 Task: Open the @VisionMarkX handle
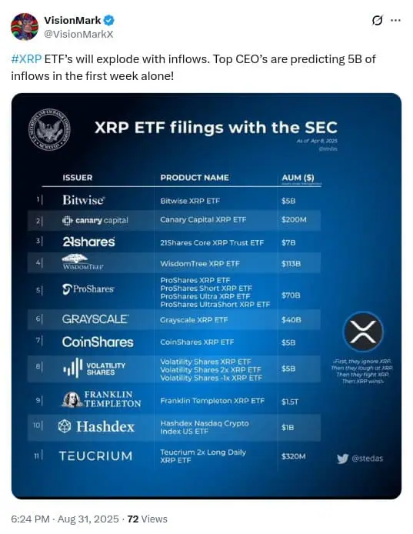click(78, 34)
